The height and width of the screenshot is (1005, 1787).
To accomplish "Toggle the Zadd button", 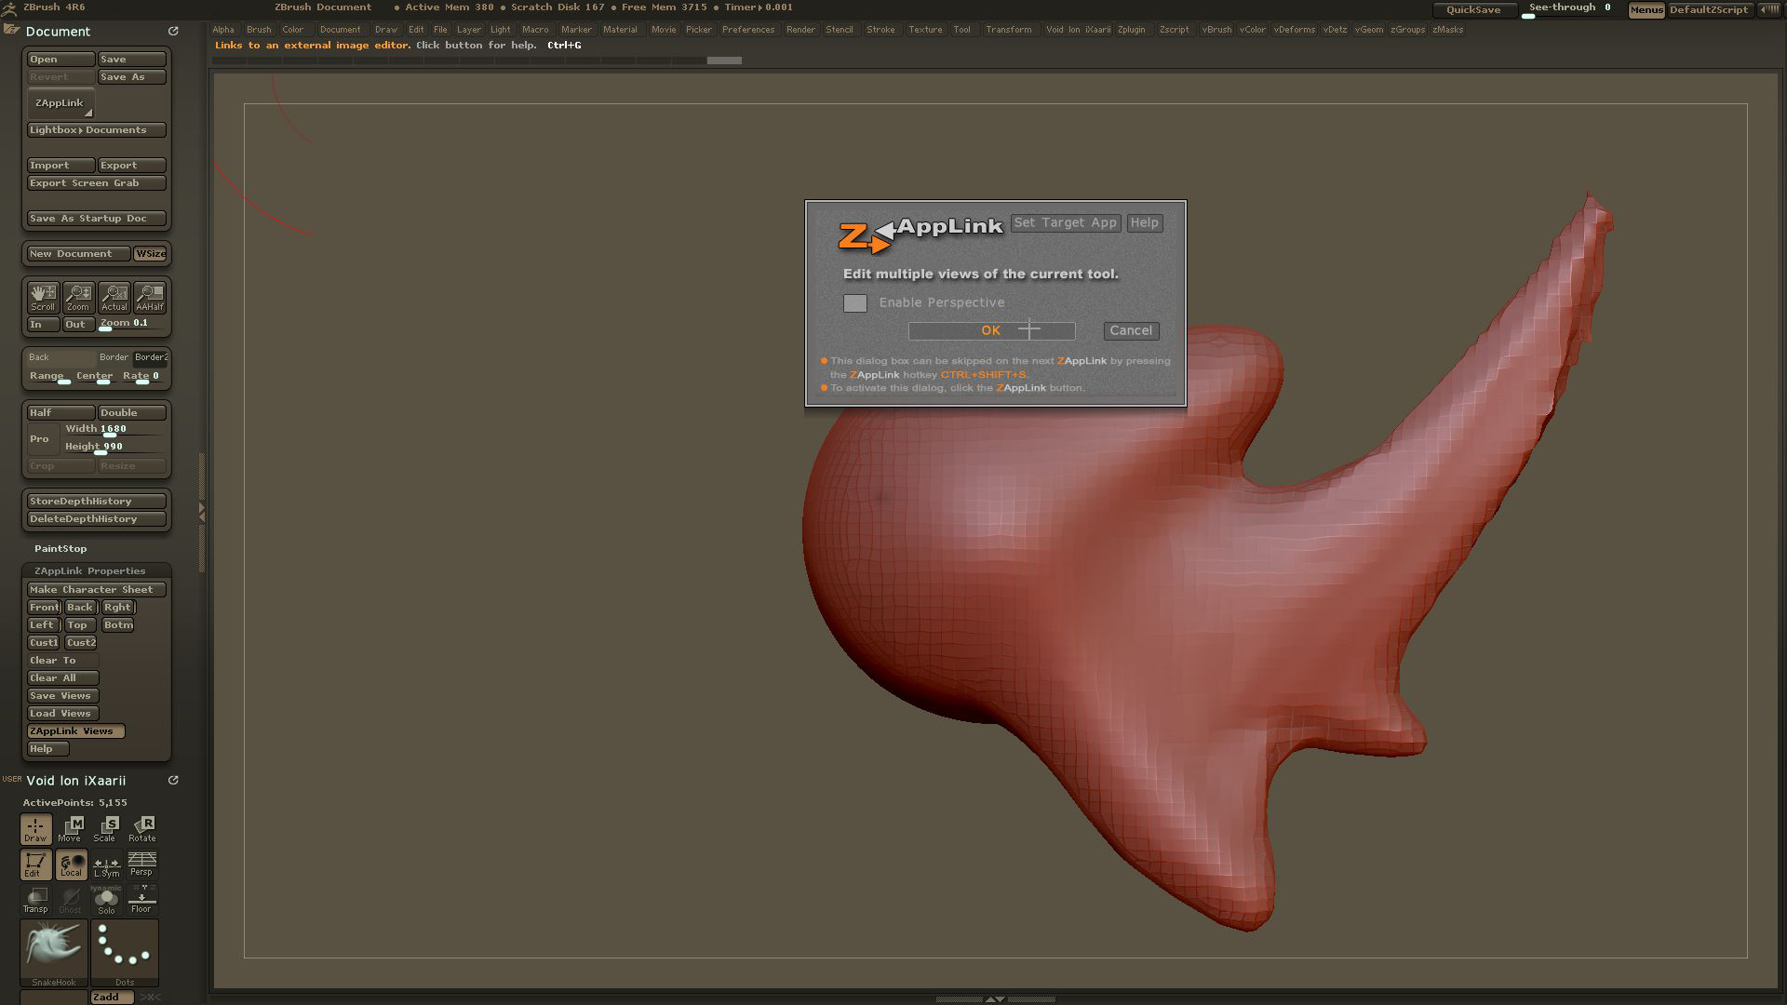I will pyautogui.click(x=112, y=998).
